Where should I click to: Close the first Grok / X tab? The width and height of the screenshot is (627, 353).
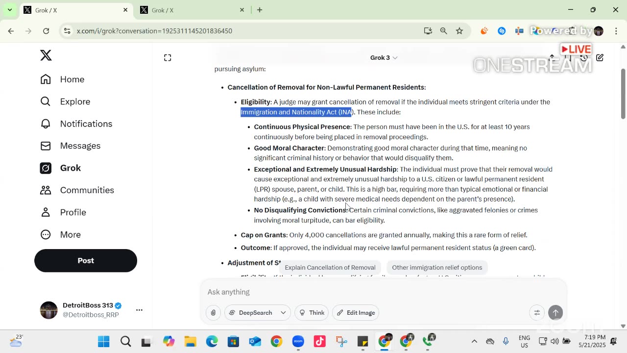coord(125,10)
